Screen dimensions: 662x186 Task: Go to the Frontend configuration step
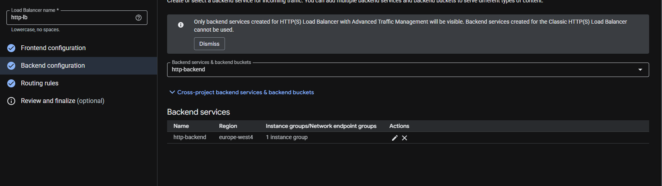pyautogui.click(x=53, y=48)
